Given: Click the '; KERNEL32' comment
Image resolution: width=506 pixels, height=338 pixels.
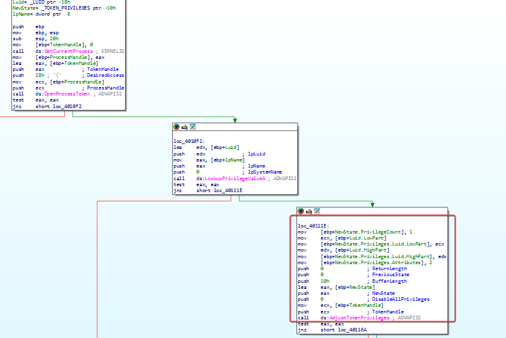Looking at the screenshot, I should (x=110, y=51).
